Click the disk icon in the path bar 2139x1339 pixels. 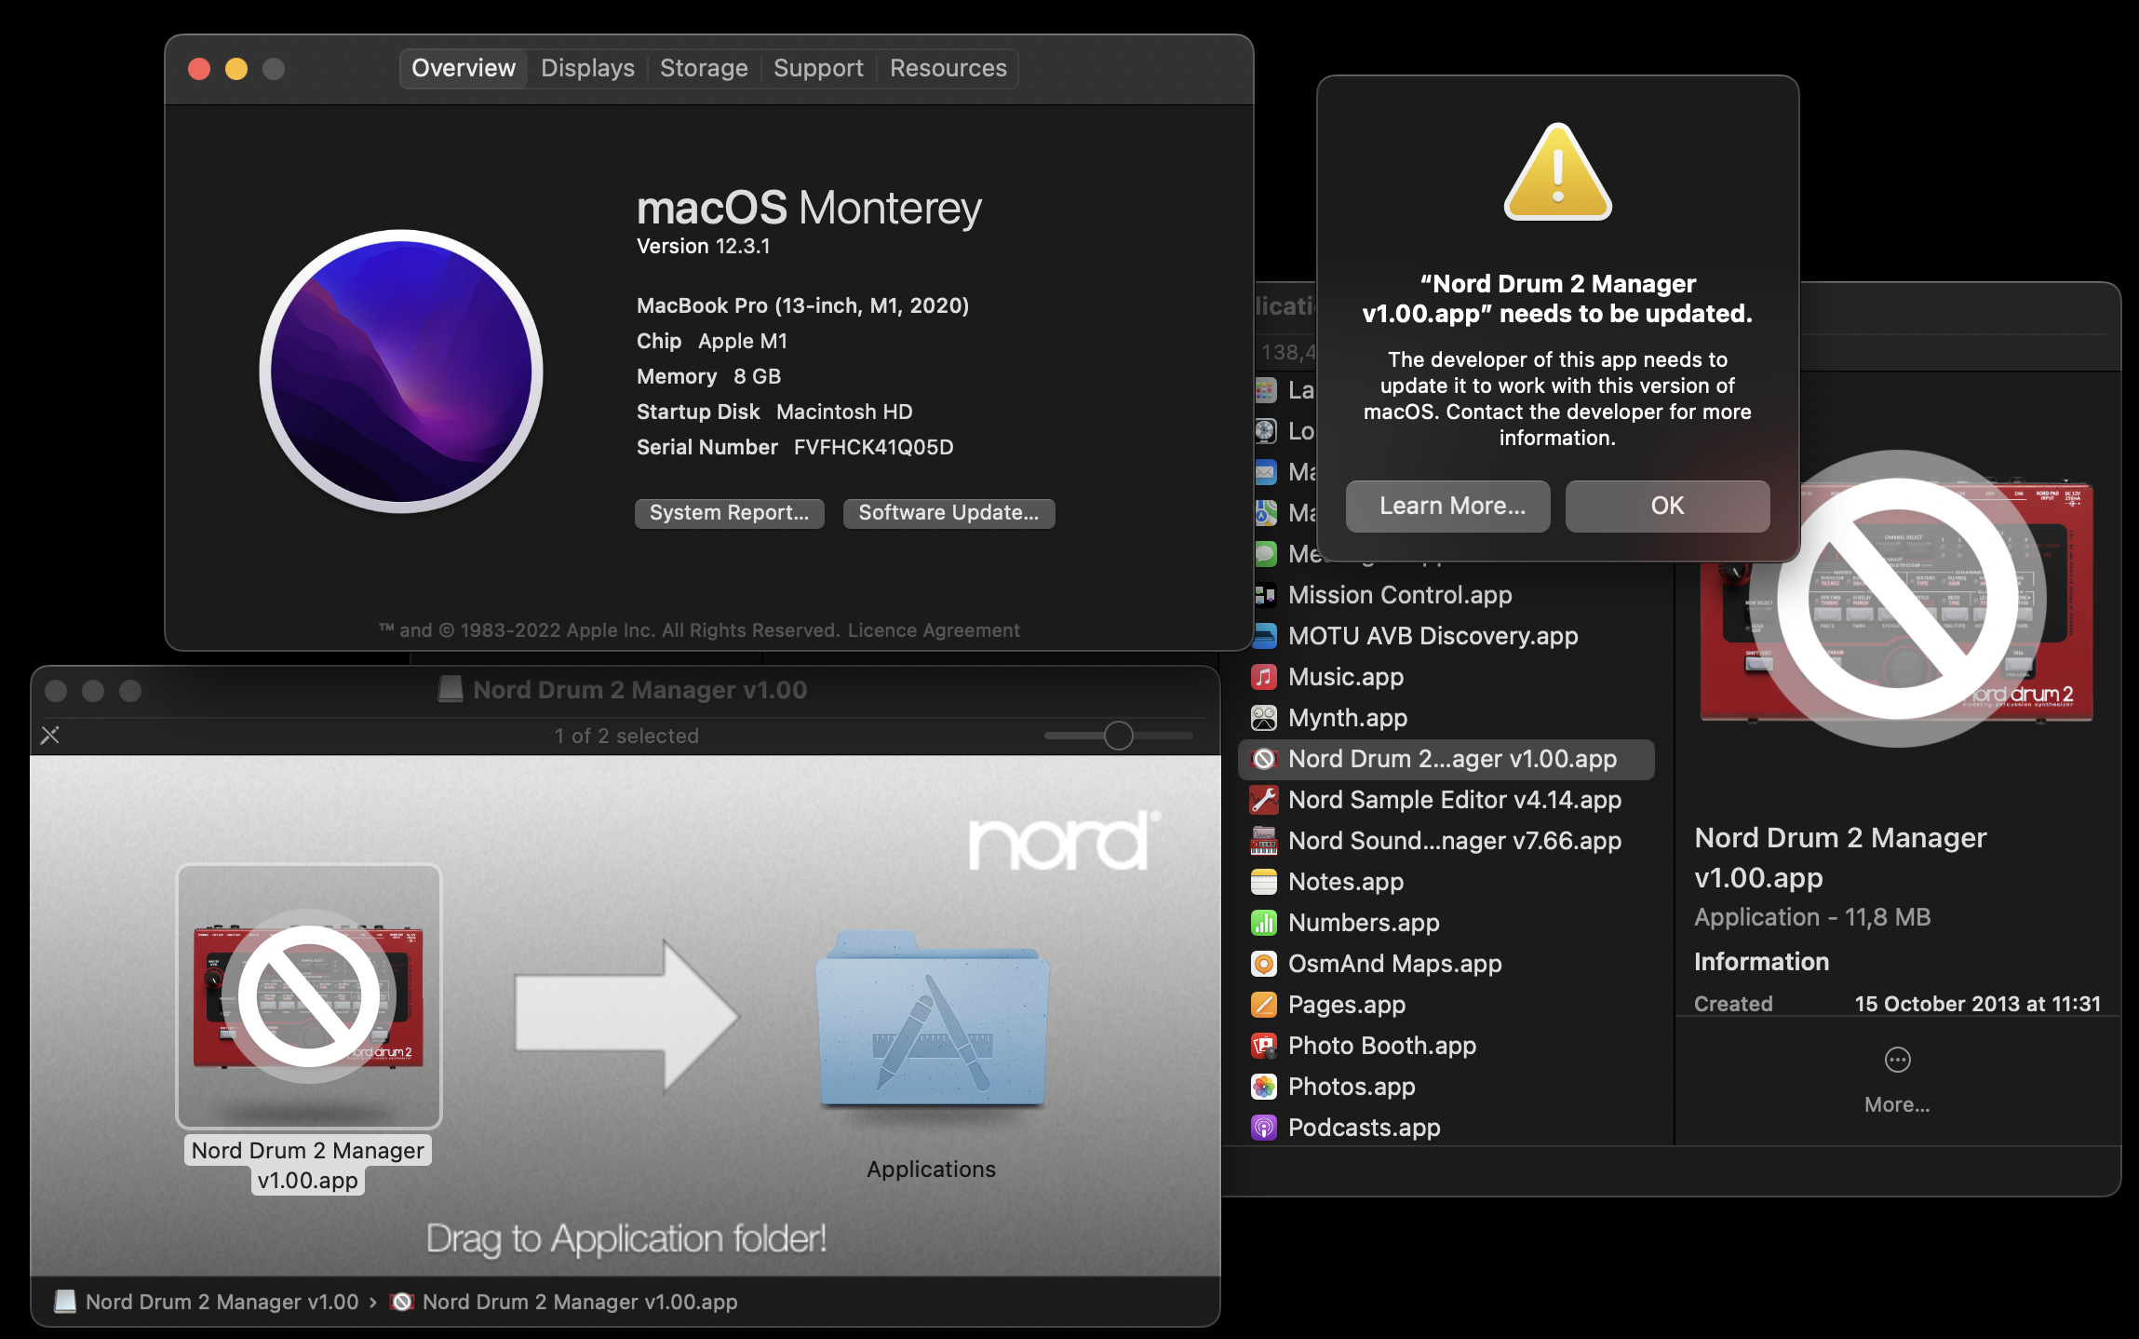coord(65,1302)
